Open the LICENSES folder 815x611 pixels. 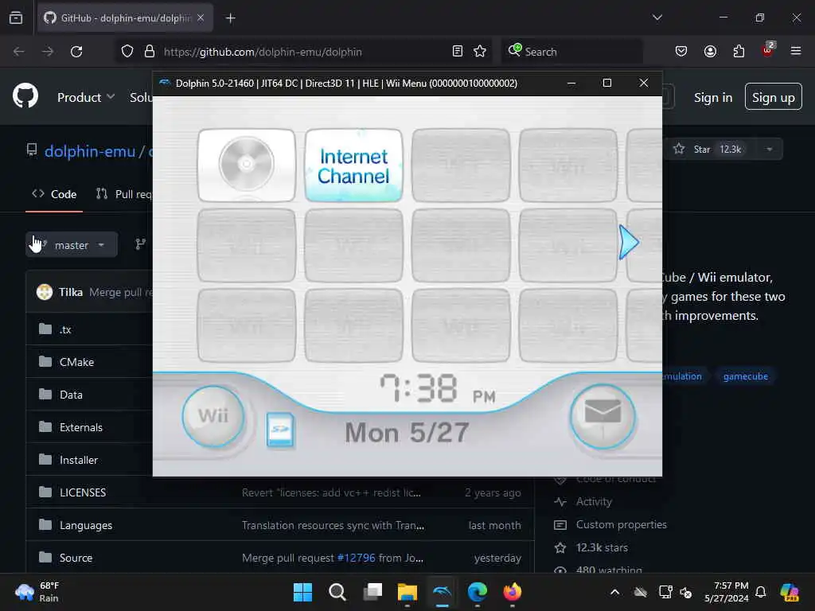click(x=83, y=492)
